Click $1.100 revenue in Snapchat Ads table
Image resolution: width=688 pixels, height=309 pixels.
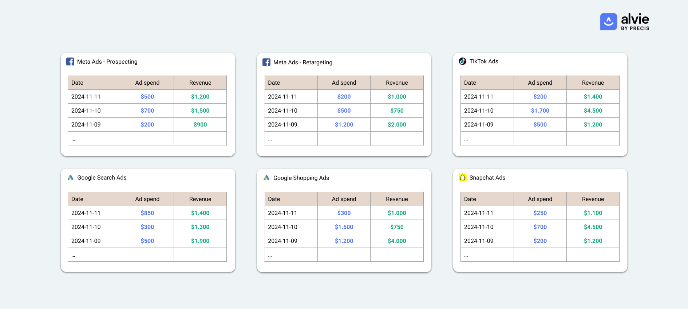593,213
